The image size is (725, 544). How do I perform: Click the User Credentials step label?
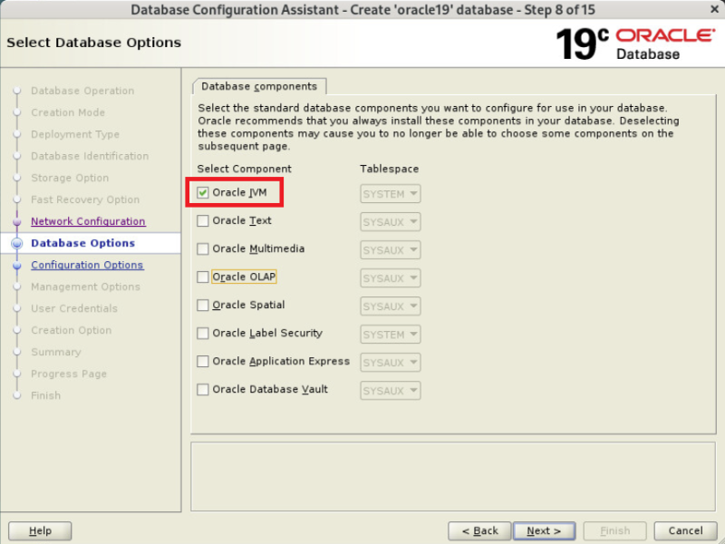coord(74,308)
